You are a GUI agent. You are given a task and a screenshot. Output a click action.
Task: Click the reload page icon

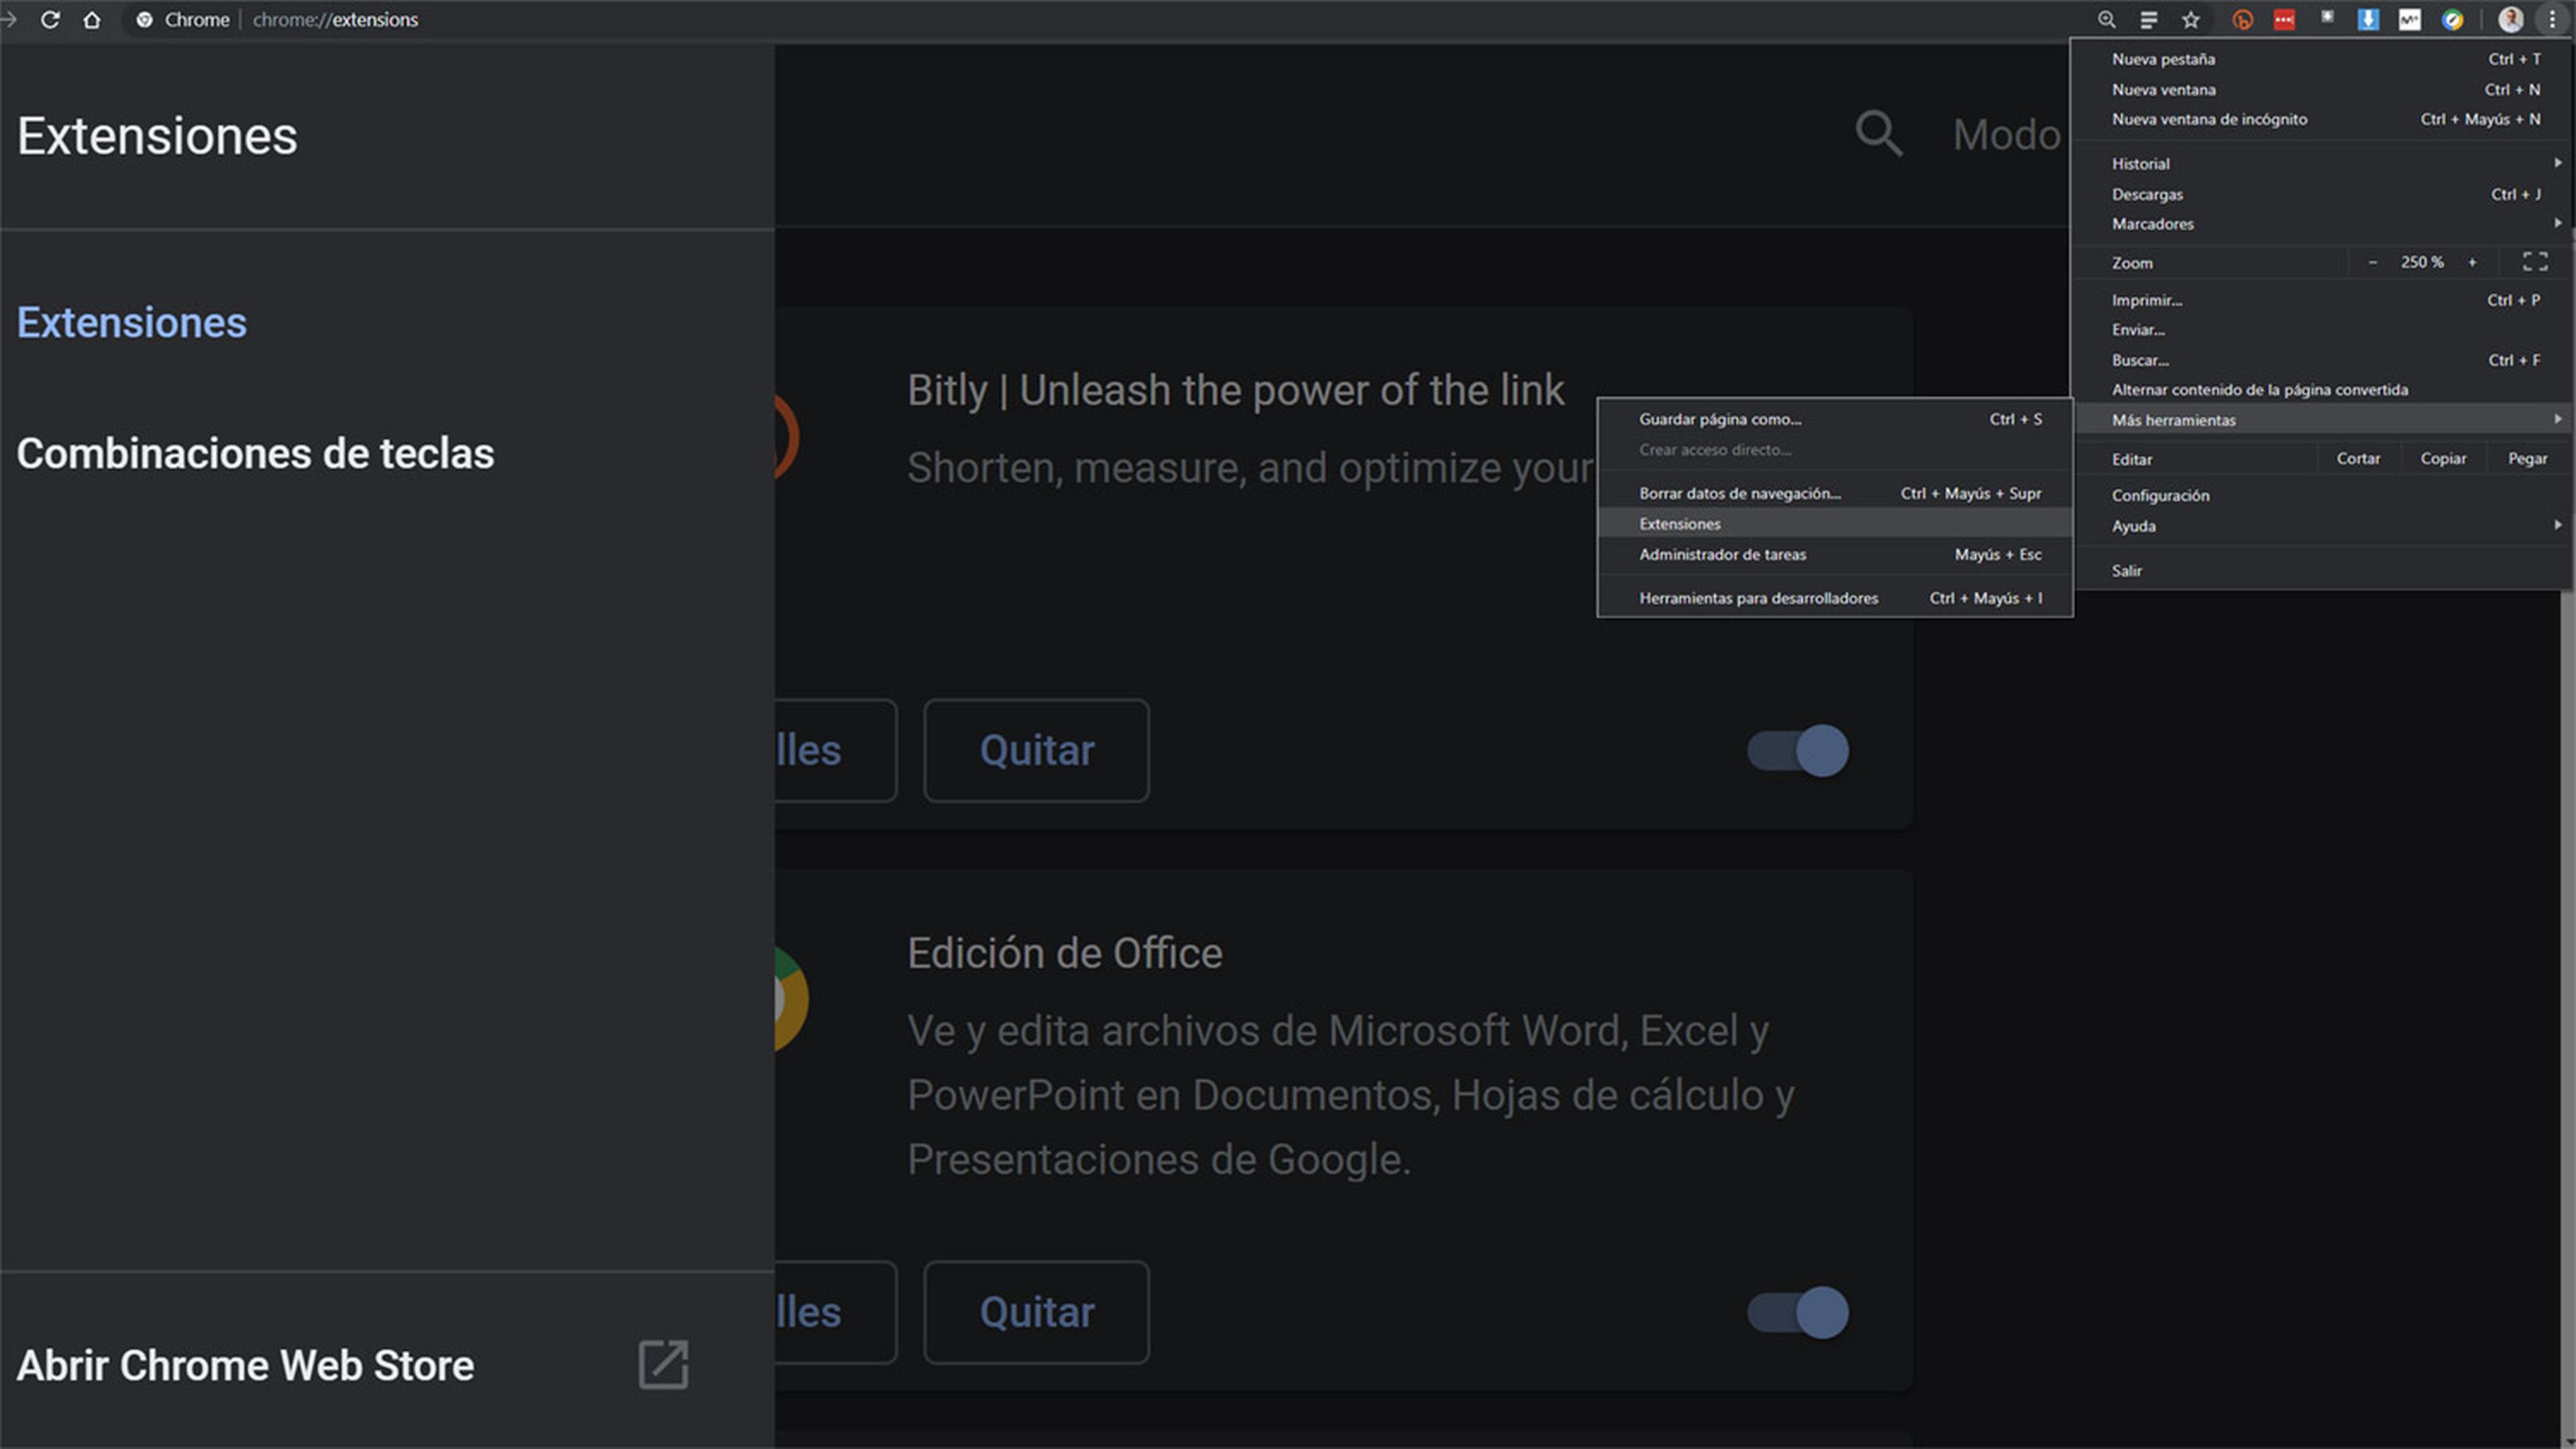click(x=50, y=20)
